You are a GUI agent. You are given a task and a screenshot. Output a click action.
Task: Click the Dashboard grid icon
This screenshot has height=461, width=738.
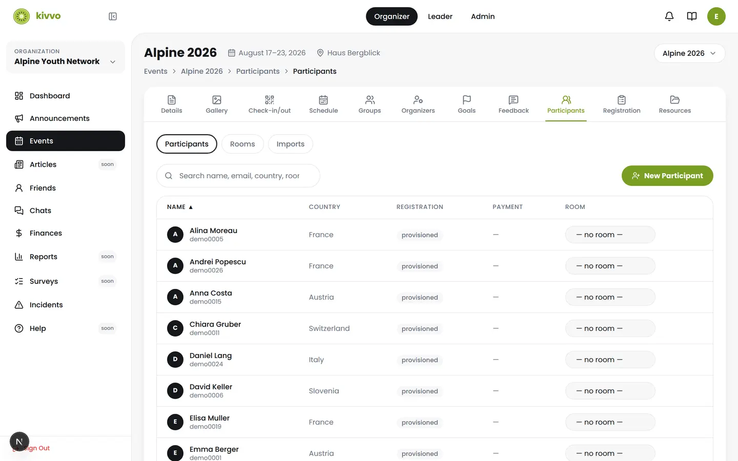19,96
